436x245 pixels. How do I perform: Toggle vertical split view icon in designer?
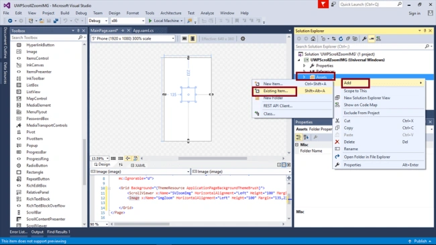point(279,165)
